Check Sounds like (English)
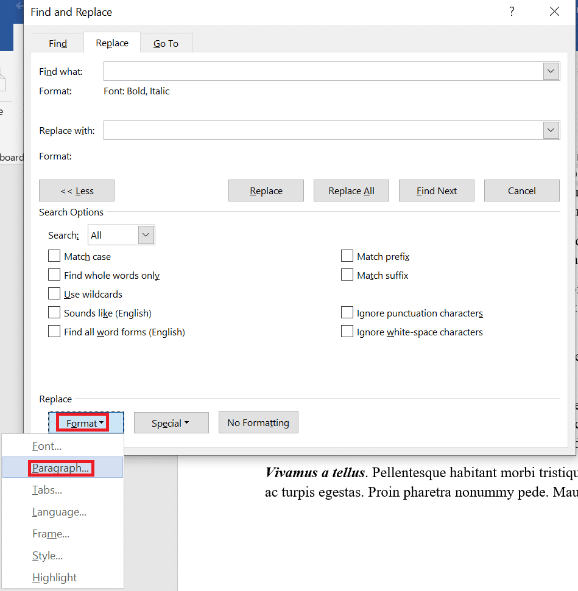This screenshot has height=591, width=578. 54,312
